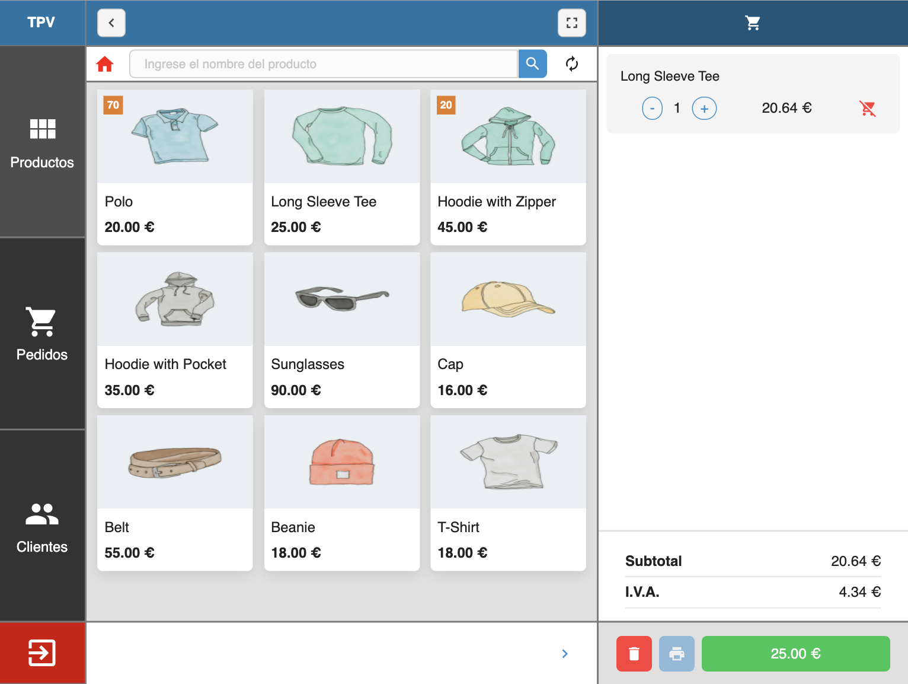
Task: Go back with the left chevron button
Action: pyautogui.click(x=111, y=23)
